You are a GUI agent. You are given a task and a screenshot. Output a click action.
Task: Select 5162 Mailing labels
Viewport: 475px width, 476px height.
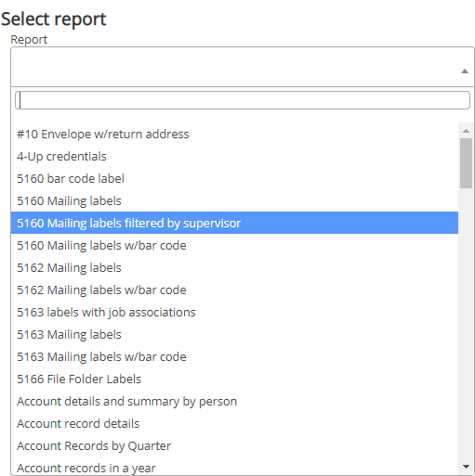(234, 268)
